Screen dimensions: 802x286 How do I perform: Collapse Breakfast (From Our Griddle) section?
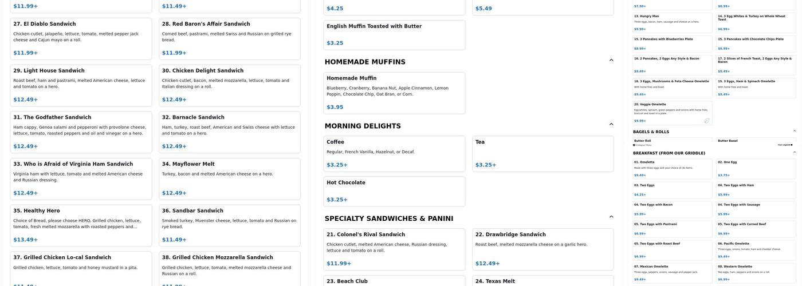[794, 153]
